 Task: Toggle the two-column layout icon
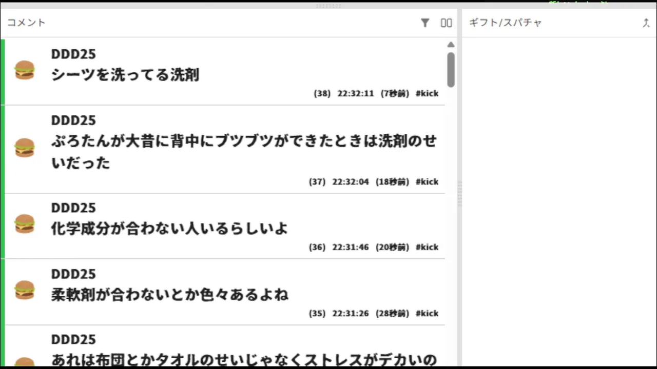point(447,23)
